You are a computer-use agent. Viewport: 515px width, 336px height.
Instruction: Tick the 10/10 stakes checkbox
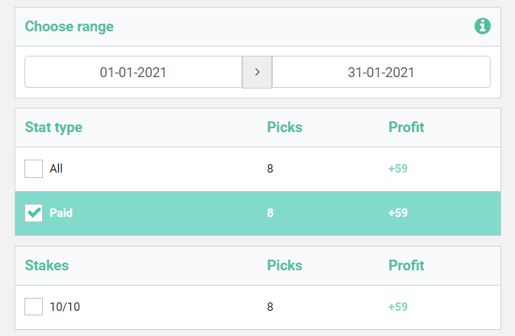pos(34,306)
